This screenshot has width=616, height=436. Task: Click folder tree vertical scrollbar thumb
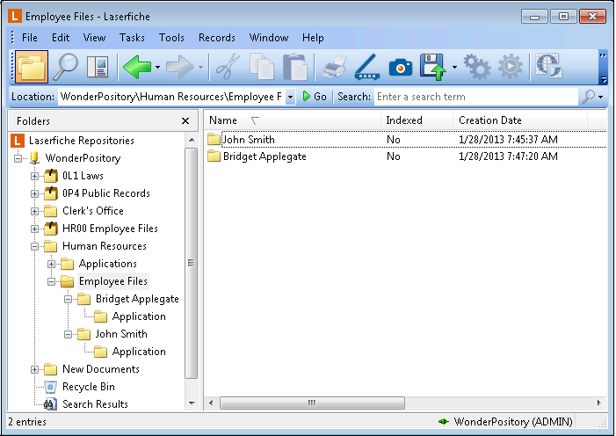(191, 263)
